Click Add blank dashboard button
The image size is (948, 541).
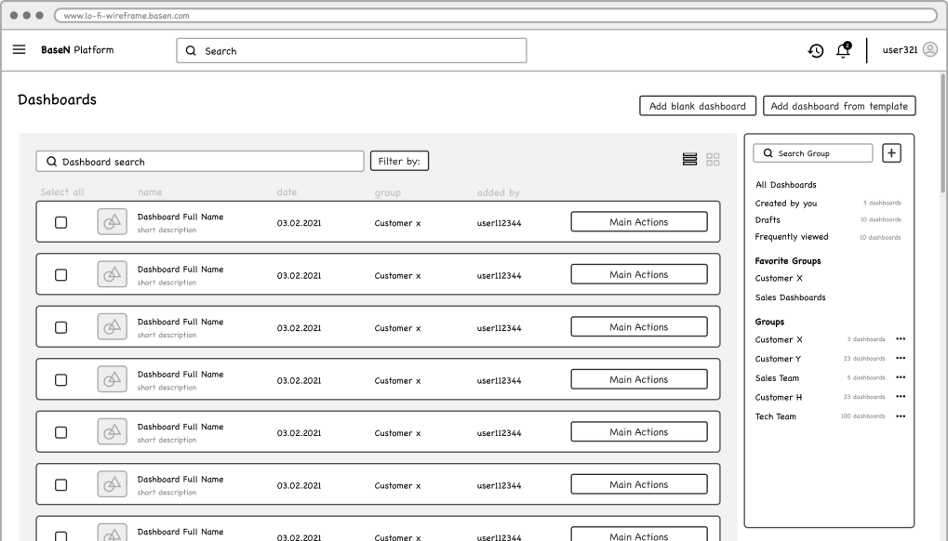[698, 106]
